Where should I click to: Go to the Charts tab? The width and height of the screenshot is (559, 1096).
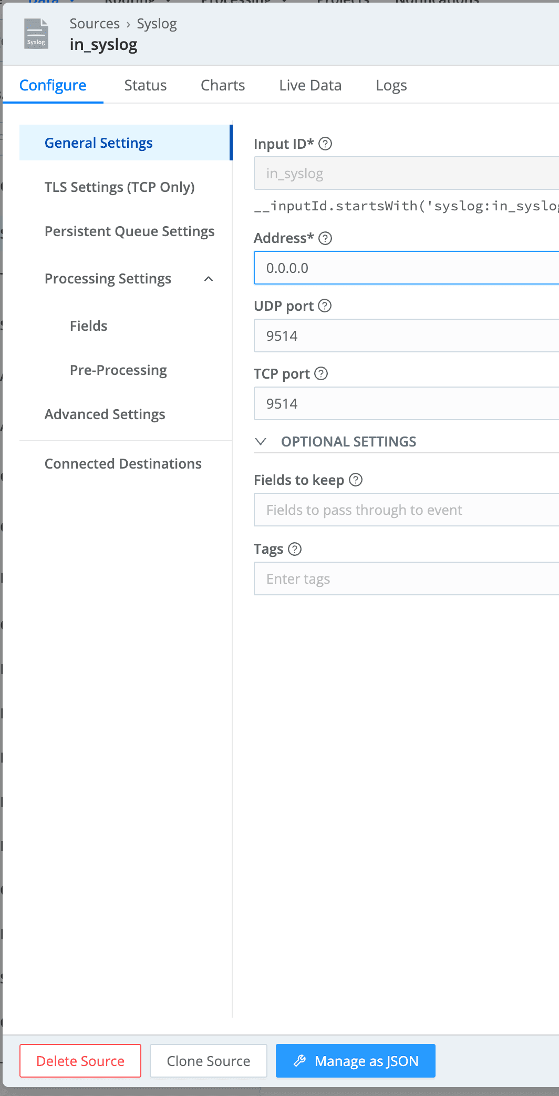(x=223, y=85)
